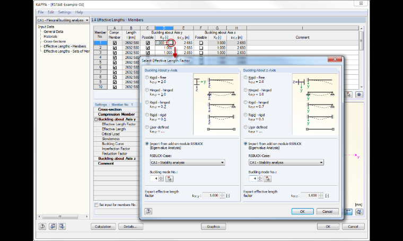
Task: Select Rigid - rigid for y-axis buckling
Action: tap(147, 115)
